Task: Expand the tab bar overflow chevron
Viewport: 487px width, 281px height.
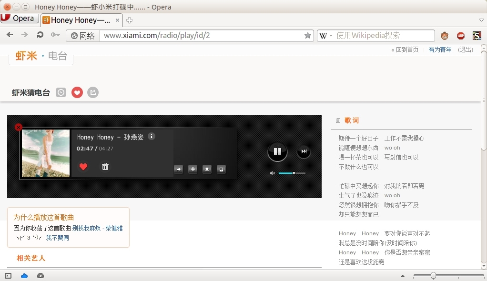Action: point(480,21)
